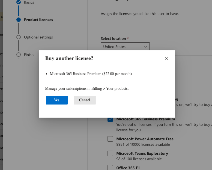Click 'Manage your subscriptions in Billing' text

[73, 89]
